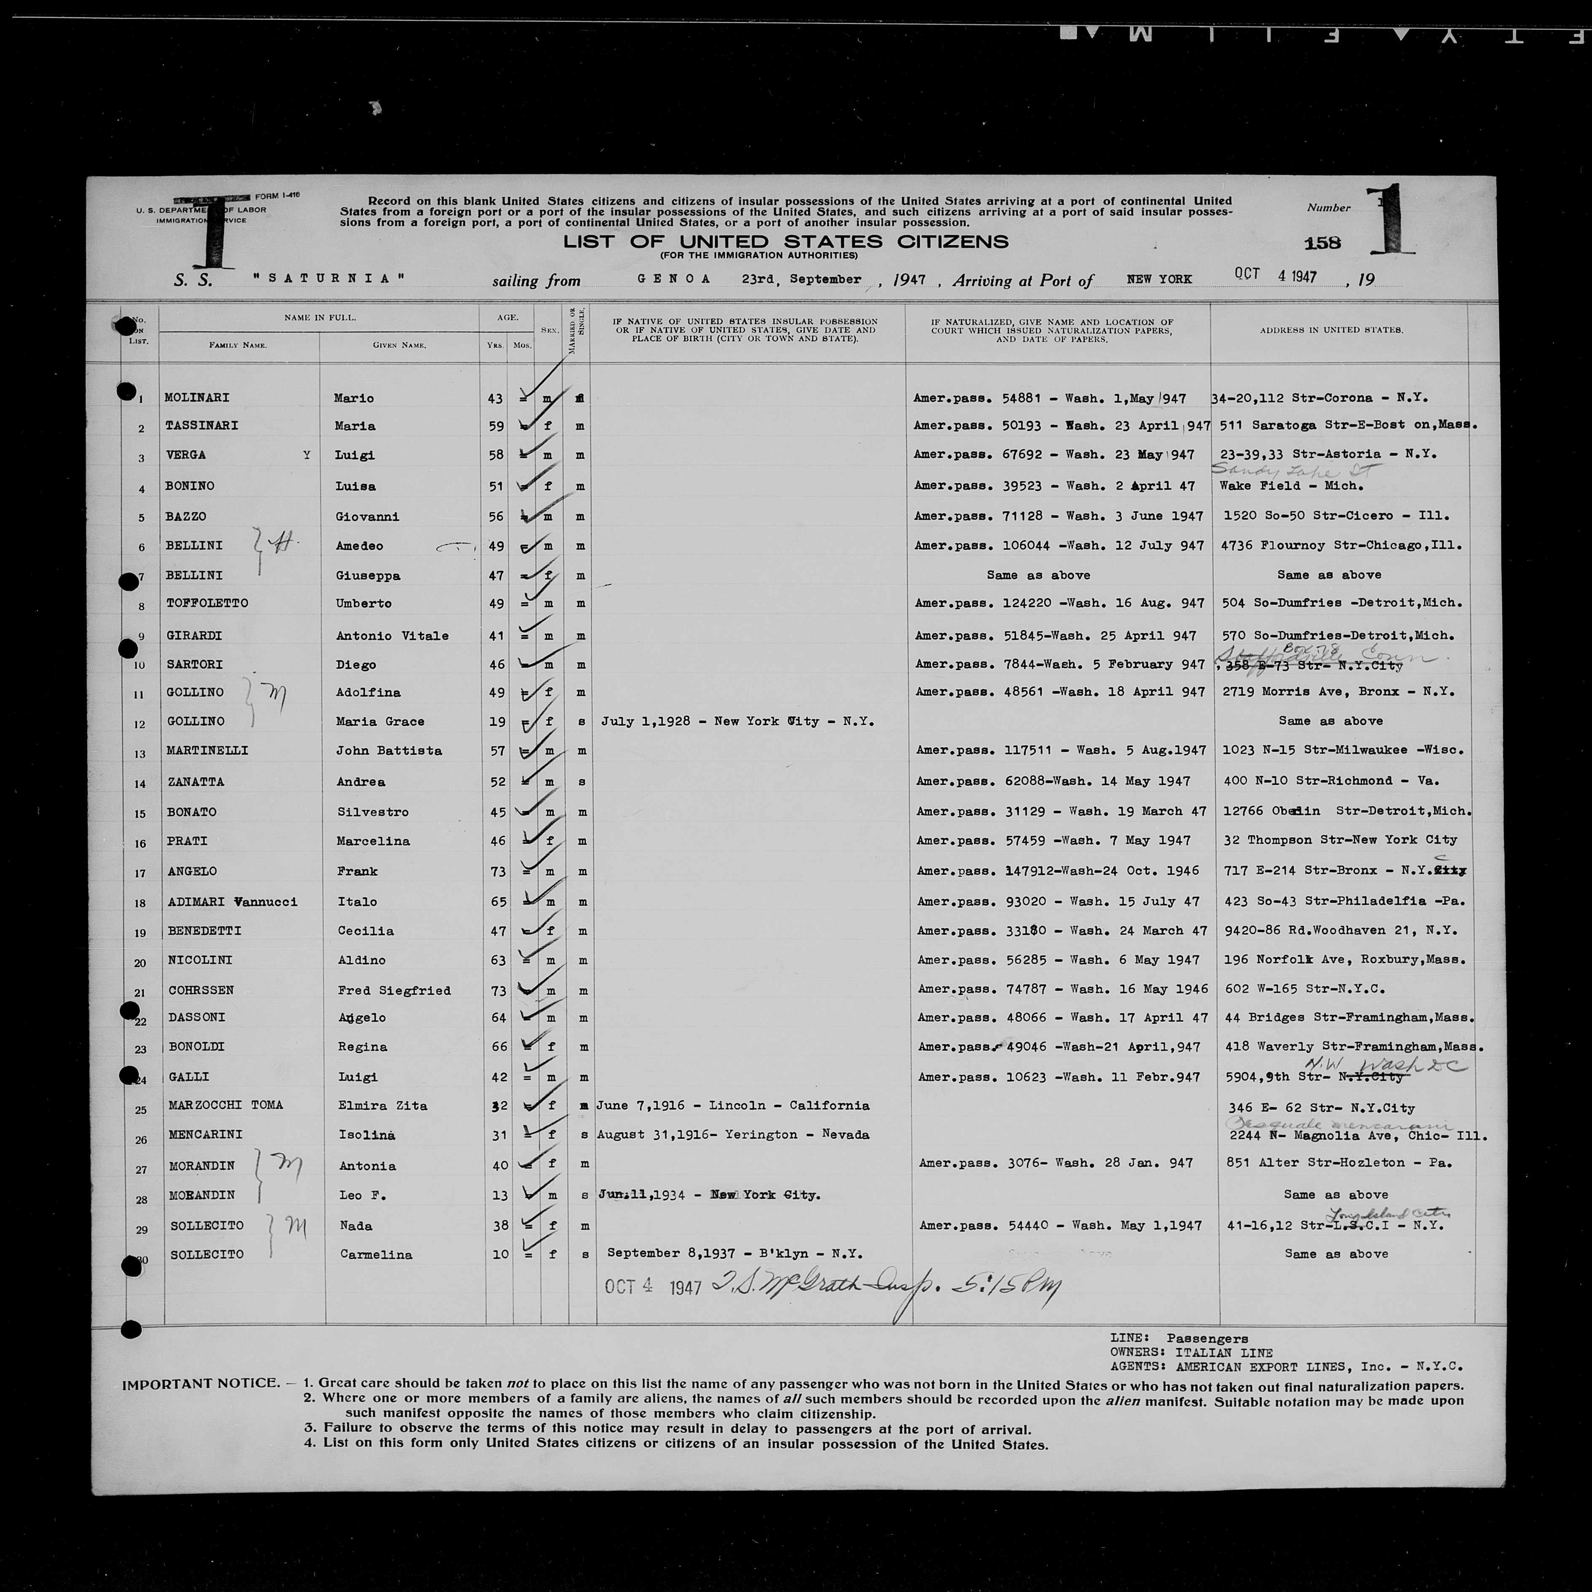Click AGENTS: AMERICAN EXPORT LINES text

click(x=1286, y=1366)
